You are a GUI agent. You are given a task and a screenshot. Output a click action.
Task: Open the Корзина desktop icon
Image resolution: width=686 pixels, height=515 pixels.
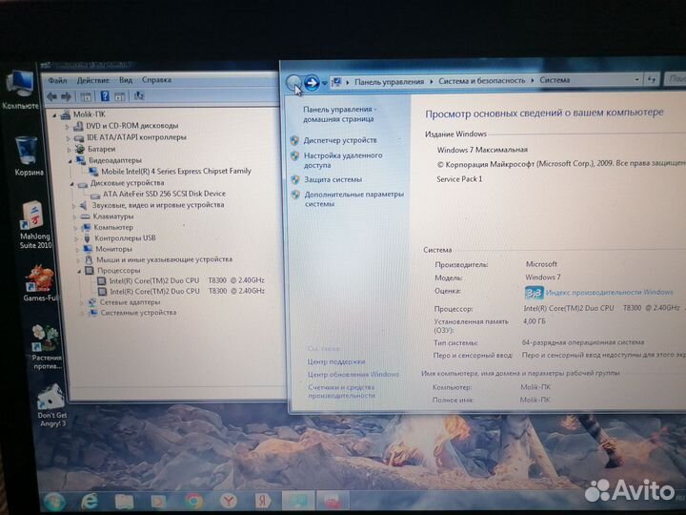point(28,155)
